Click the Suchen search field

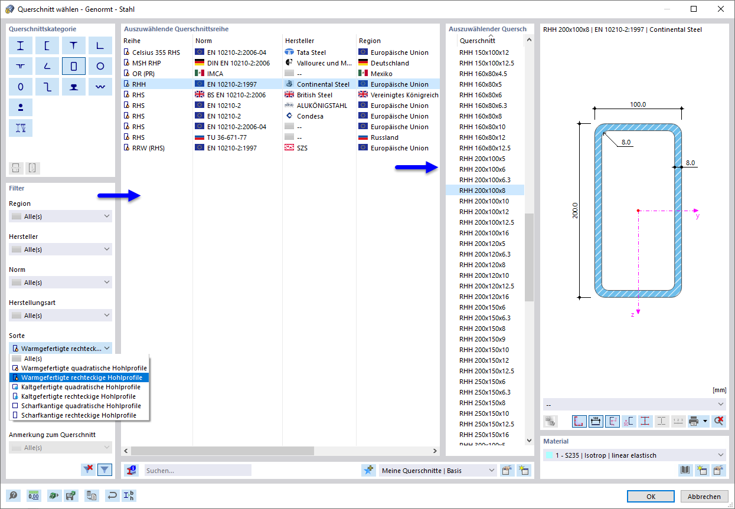click(198, 470)
